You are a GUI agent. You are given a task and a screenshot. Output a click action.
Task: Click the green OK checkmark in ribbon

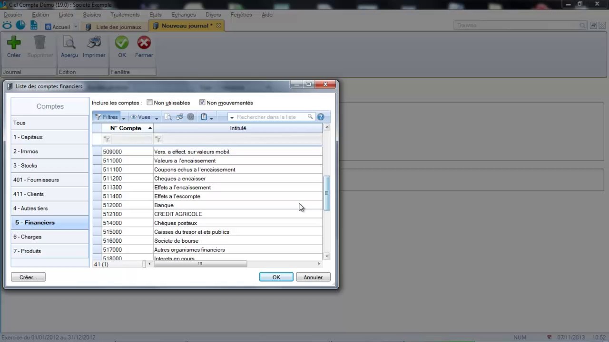(122, 43)
